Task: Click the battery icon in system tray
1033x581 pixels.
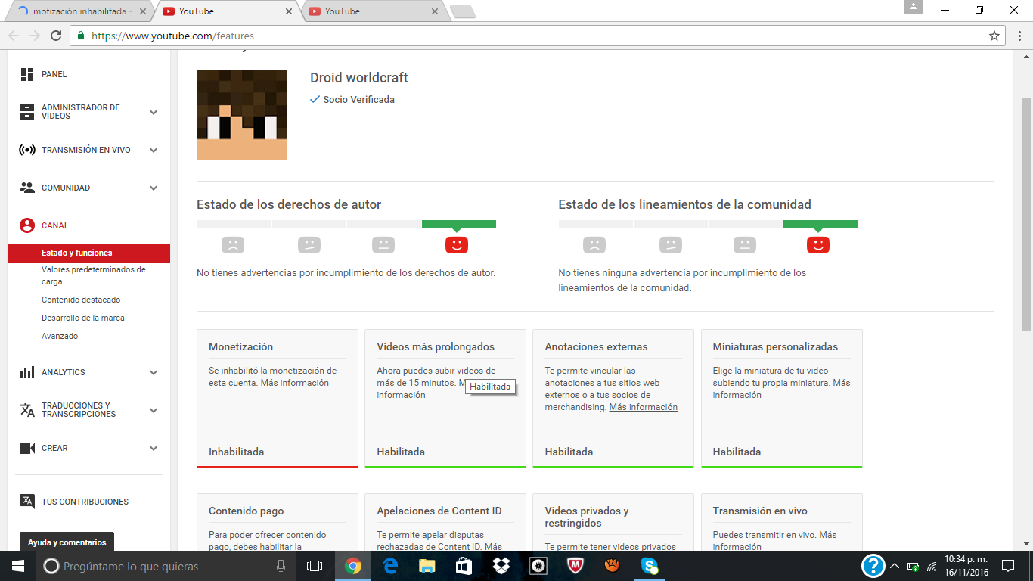Action: point(913,566)
